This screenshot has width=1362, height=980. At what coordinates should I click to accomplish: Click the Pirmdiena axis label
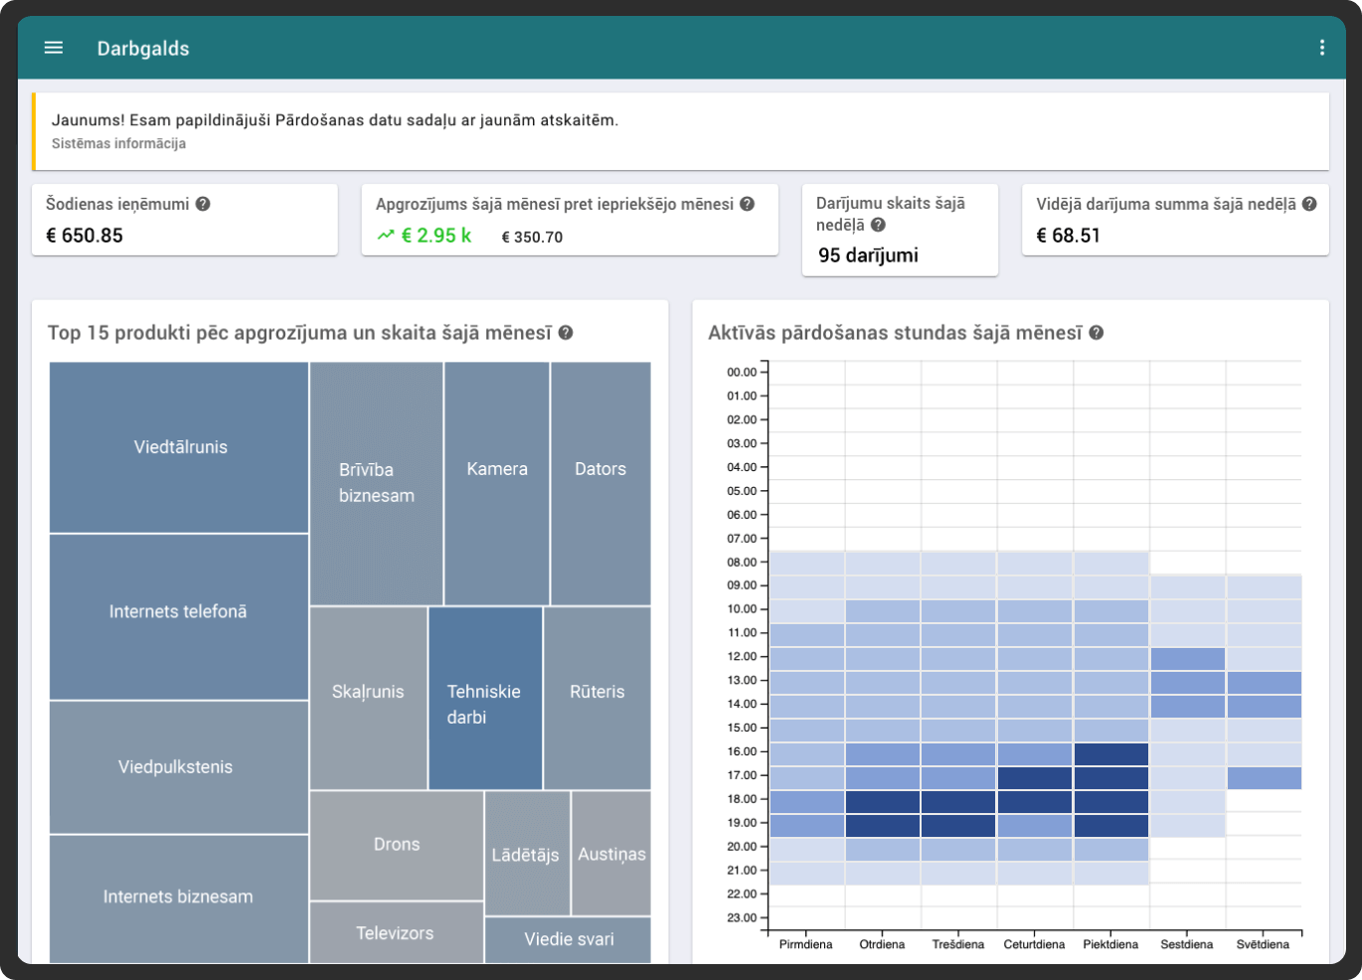coord(806,944)
